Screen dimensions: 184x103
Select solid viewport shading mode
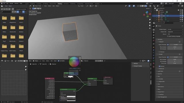[142, 6]
